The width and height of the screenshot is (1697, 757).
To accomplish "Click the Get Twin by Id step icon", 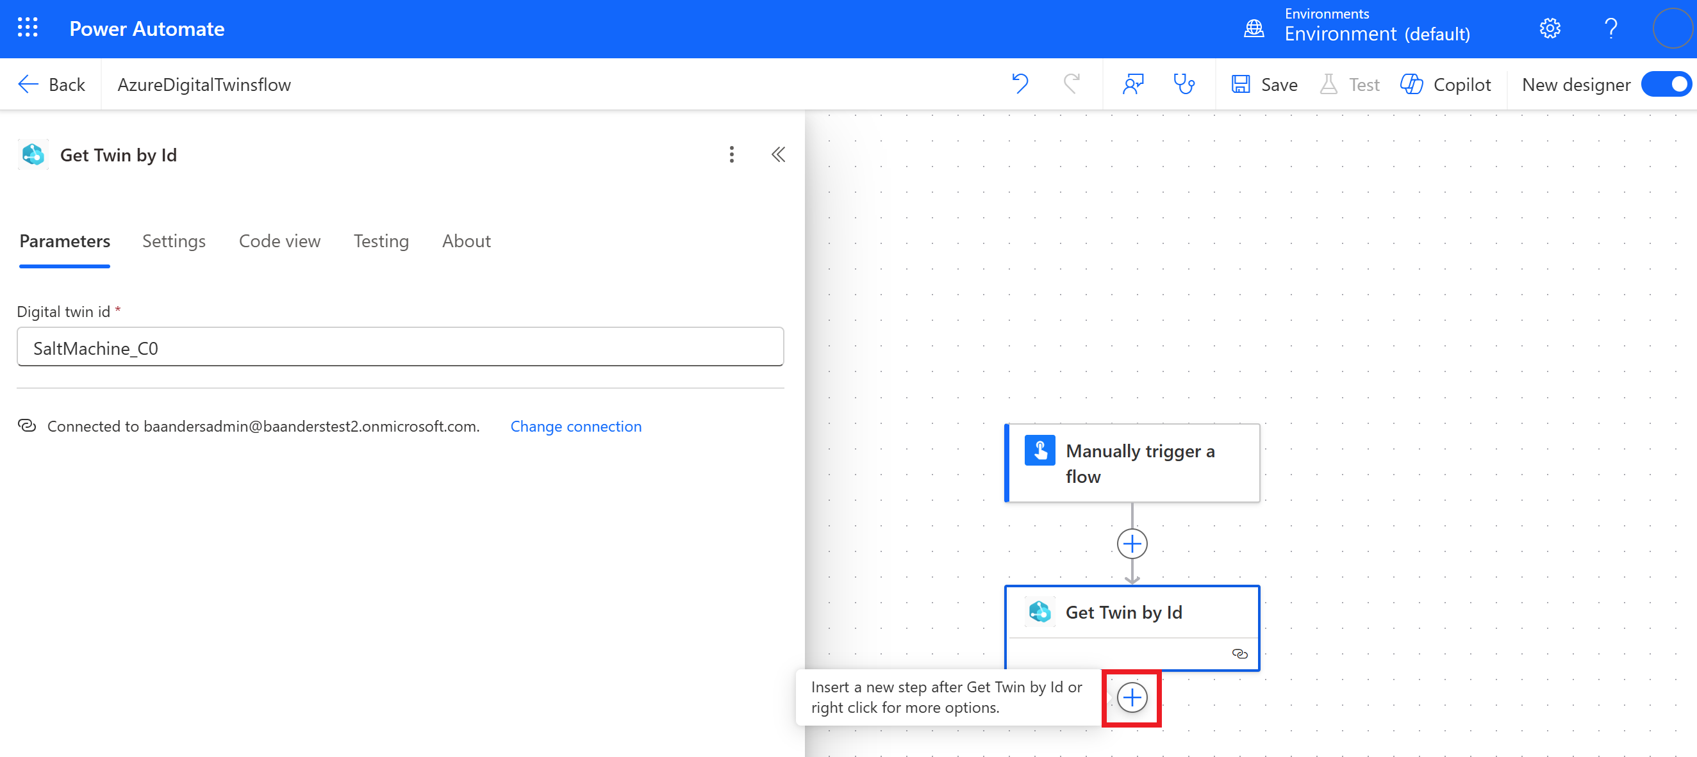I will pyautogui.click(x=1040, y=612).
